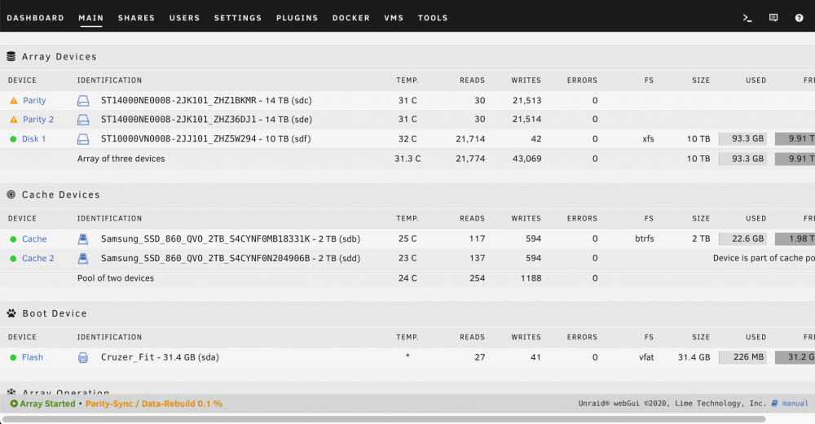Image resolution: width=815 pixels, height=424 pixels.
Task: Click the Array Devices section stack icon
Action: [11, 56]
